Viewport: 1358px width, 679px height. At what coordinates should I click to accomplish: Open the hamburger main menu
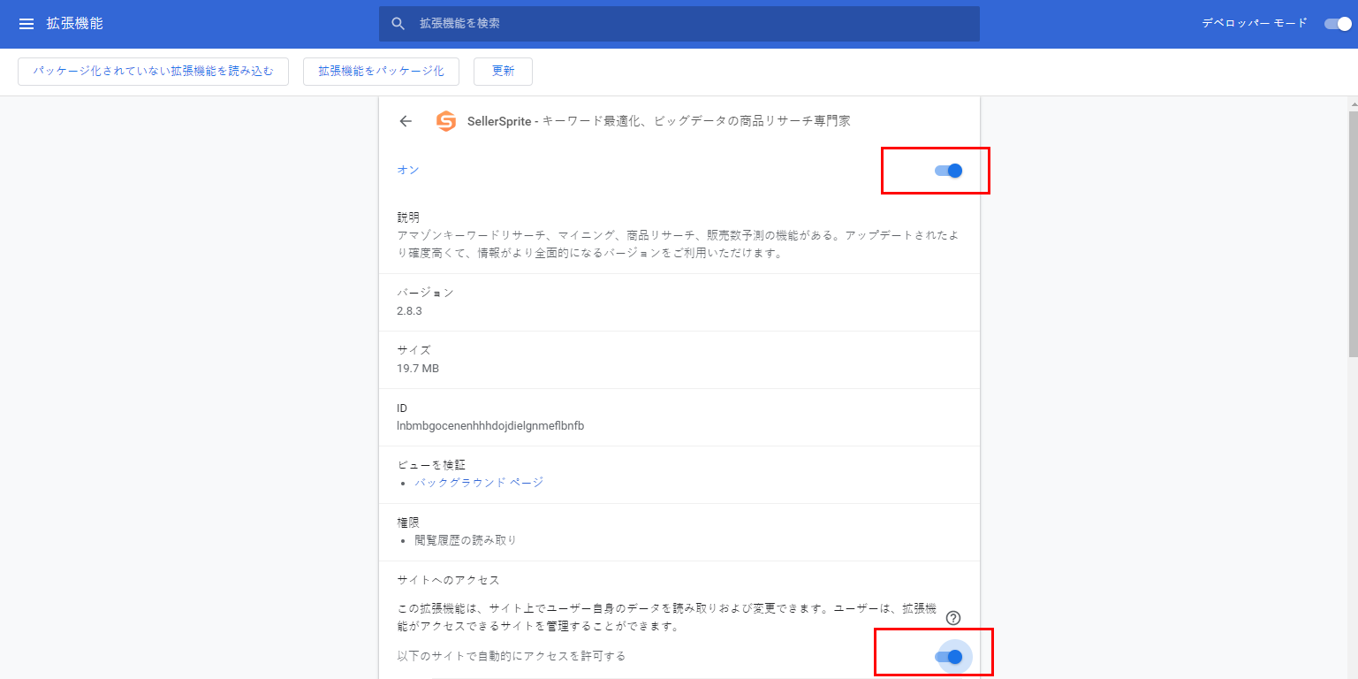[27, 24]
